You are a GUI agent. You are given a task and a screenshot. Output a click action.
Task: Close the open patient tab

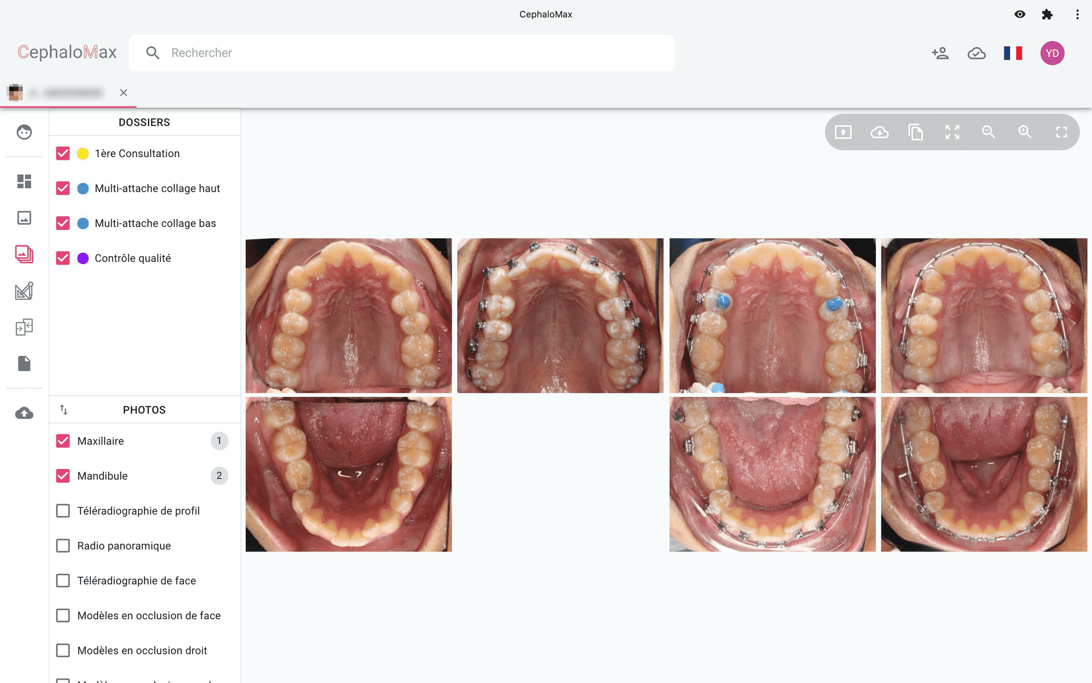point(123,93)
